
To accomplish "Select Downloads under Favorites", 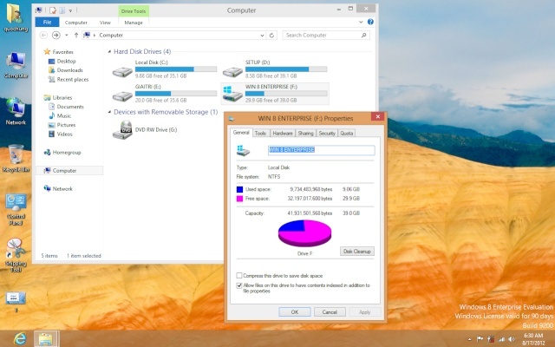I will click(69, 70).
